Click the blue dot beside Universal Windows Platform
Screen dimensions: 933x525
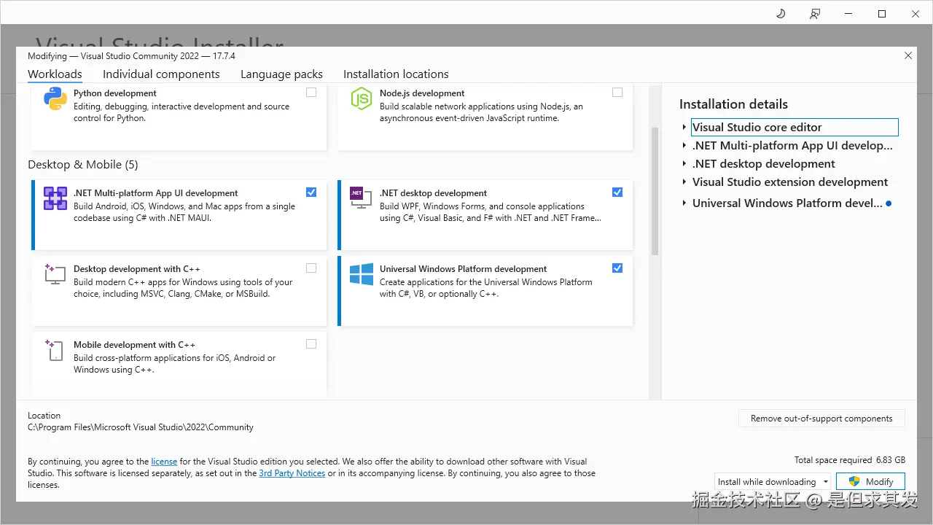(x=889, y=203)
